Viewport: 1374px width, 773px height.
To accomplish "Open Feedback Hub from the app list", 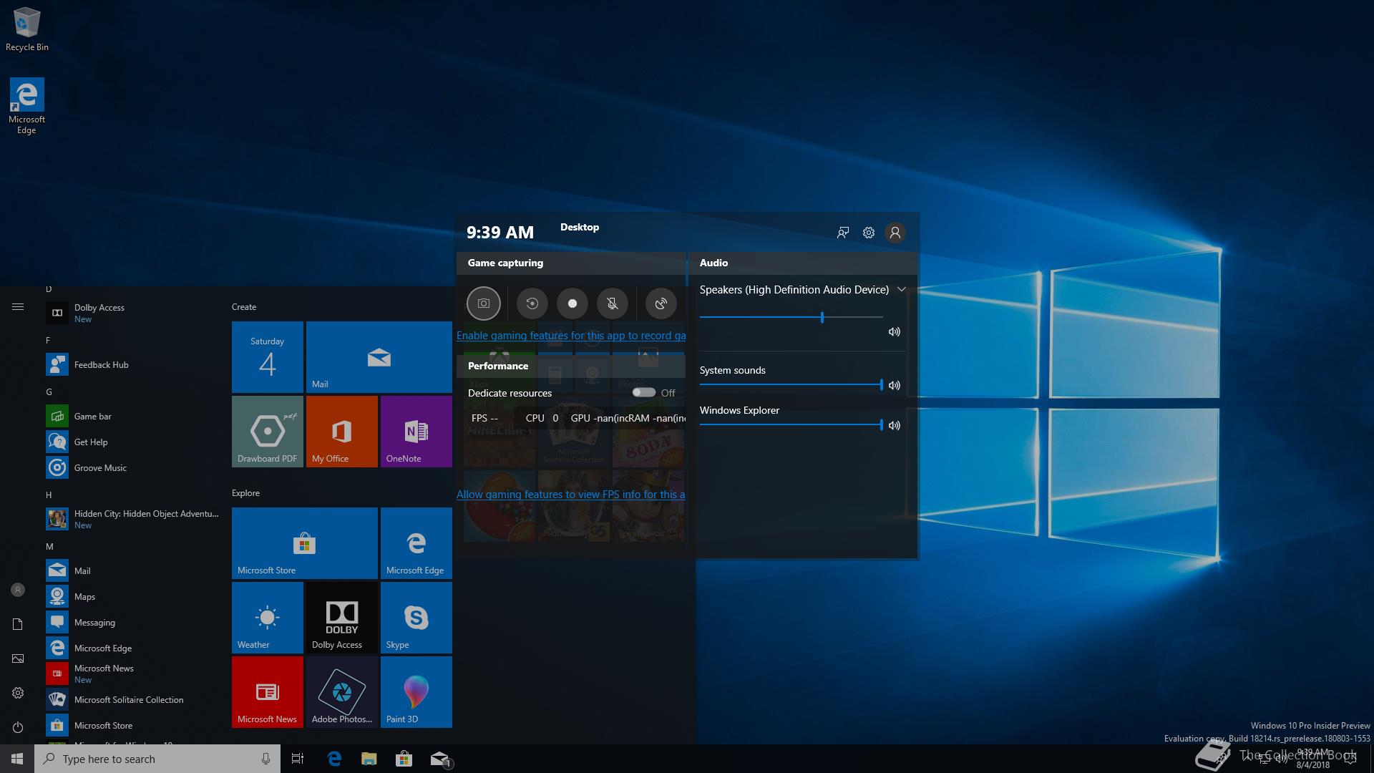I will click(x=132, y=364).
